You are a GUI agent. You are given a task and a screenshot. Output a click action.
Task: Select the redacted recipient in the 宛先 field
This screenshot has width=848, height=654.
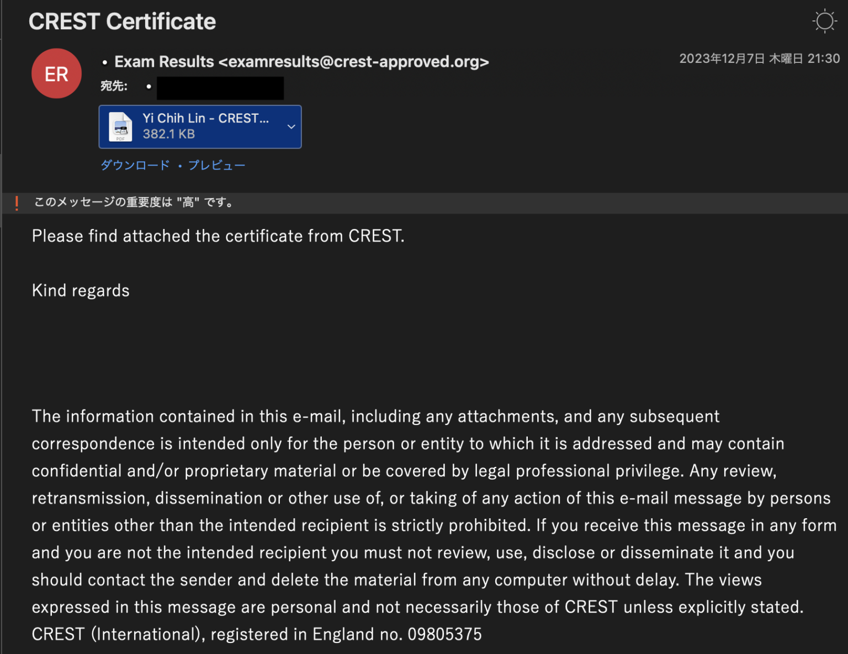click(x=220, y=87)
